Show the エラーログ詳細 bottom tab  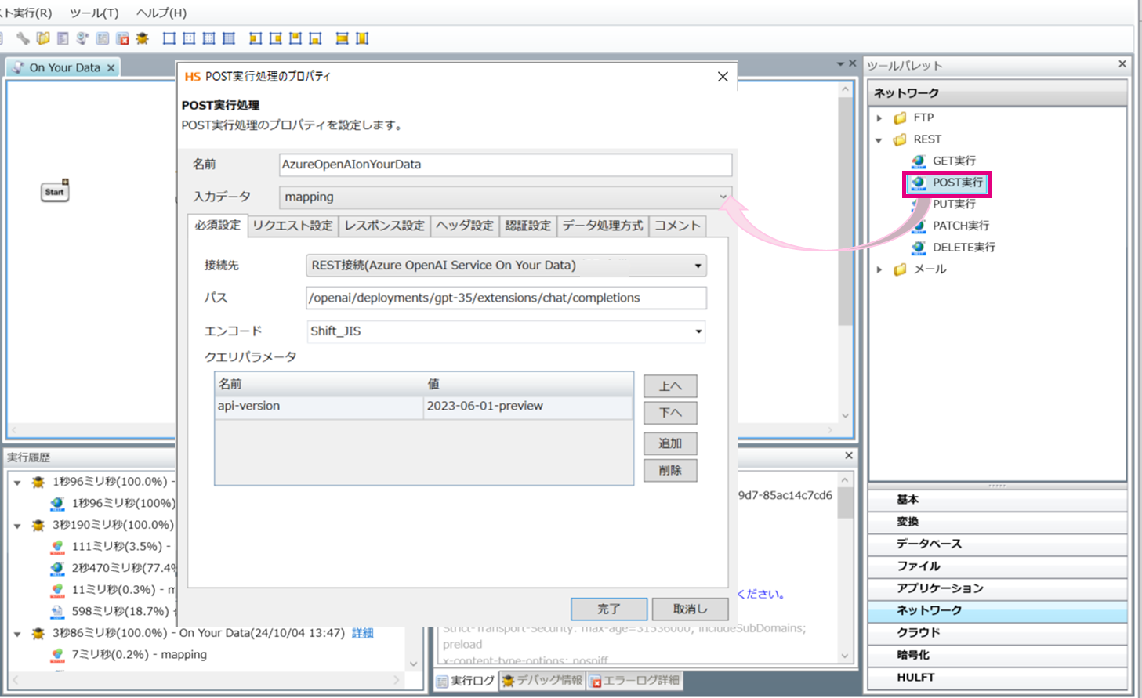pyautogui.click(x=635, y=681)
